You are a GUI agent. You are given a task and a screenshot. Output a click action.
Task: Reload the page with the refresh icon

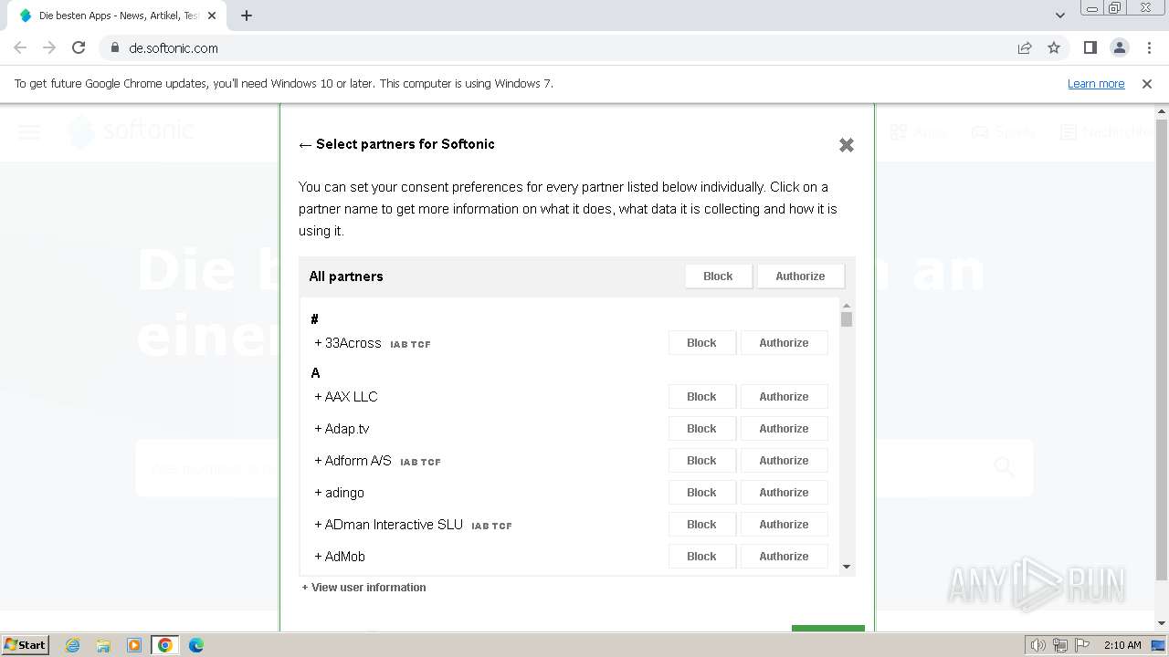(79, 47)
